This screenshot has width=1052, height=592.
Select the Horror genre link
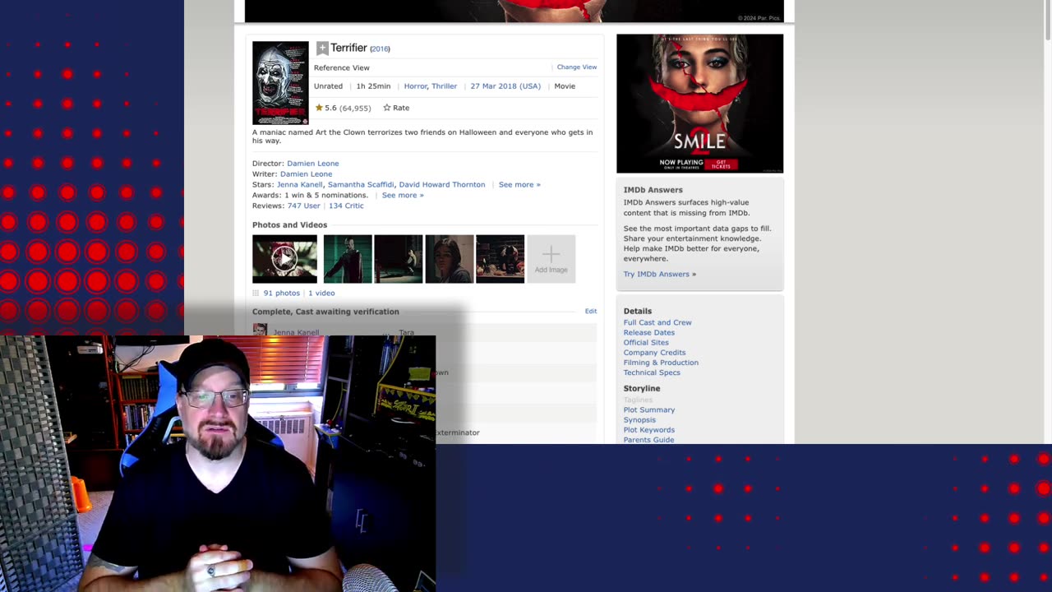pos(415,86)
